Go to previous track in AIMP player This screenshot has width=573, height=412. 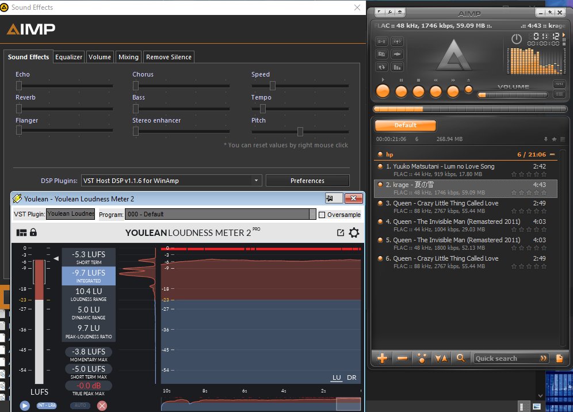pyautogui.click(x=436, y=91)
